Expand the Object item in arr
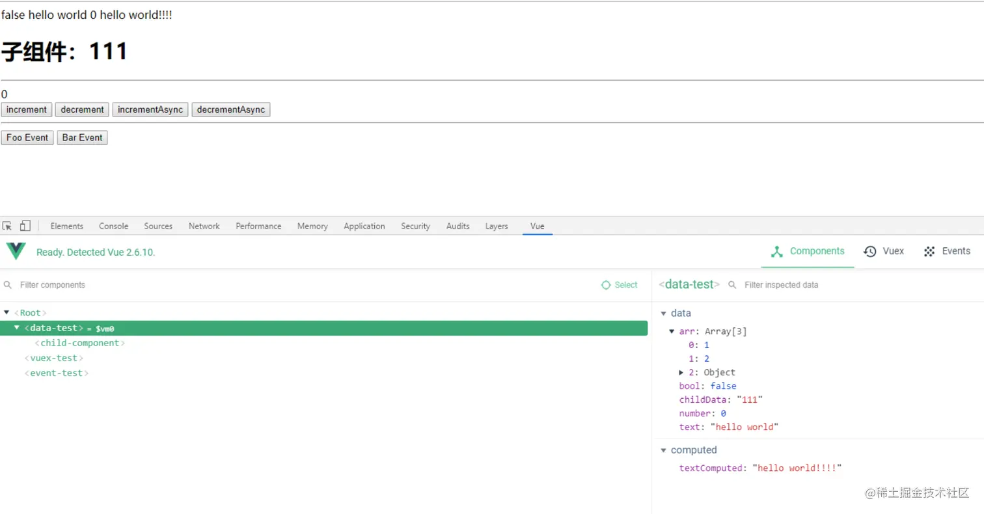 coord(681,373)
